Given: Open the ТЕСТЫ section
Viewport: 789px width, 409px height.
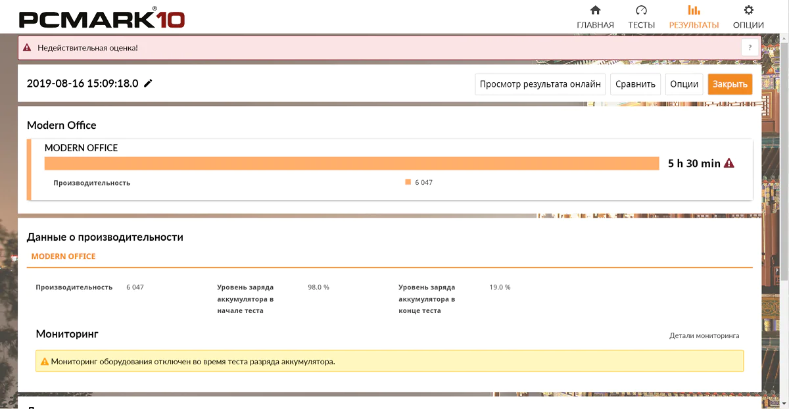Looking at the screenshot, I should click(641, 17).
